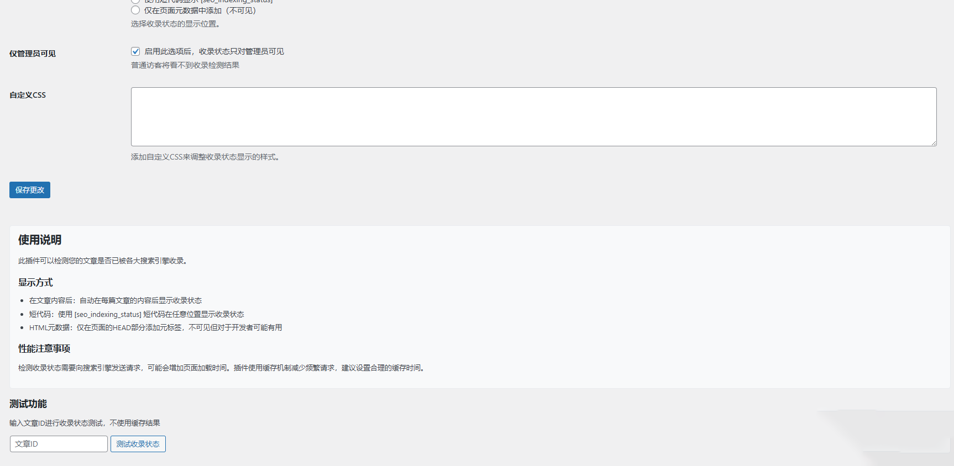The width and height of the screenshot is (954, 466).
Task: Grab the custom CSS textarea resize handle
Action: [933, 142]
